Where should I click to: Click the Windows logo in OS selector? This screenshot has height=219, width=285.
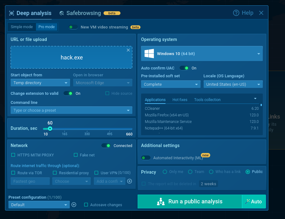tap(149, 53)
